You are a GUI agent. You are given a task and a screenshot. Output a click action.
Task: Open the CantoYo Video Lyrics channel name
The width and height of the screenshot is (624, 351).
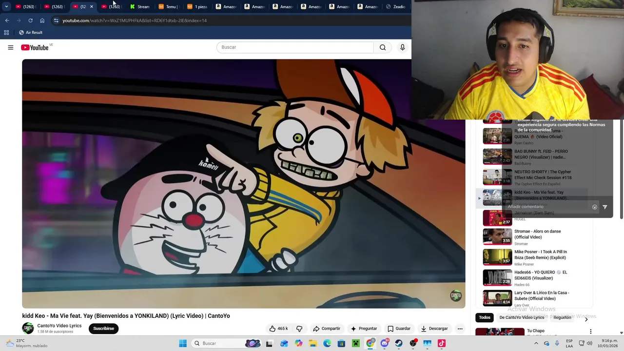[x=59, y=326]
